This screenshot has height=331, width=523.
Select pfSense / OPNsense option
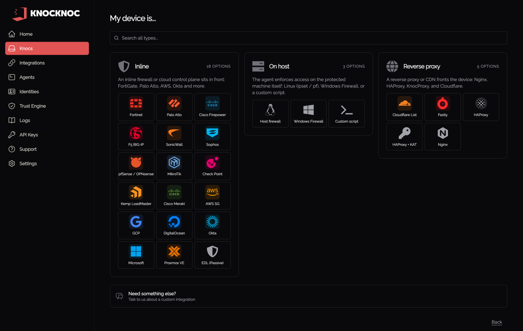point(136,166)
